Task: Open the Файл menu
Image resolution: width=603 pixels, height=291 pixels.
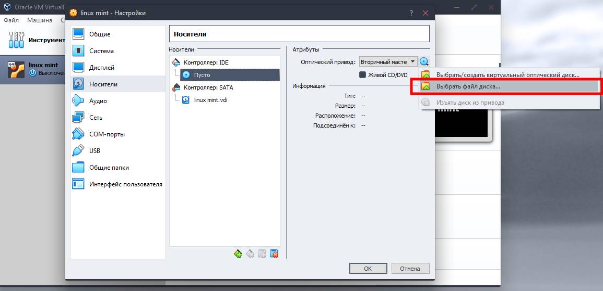Action: (x=11, y=20)
